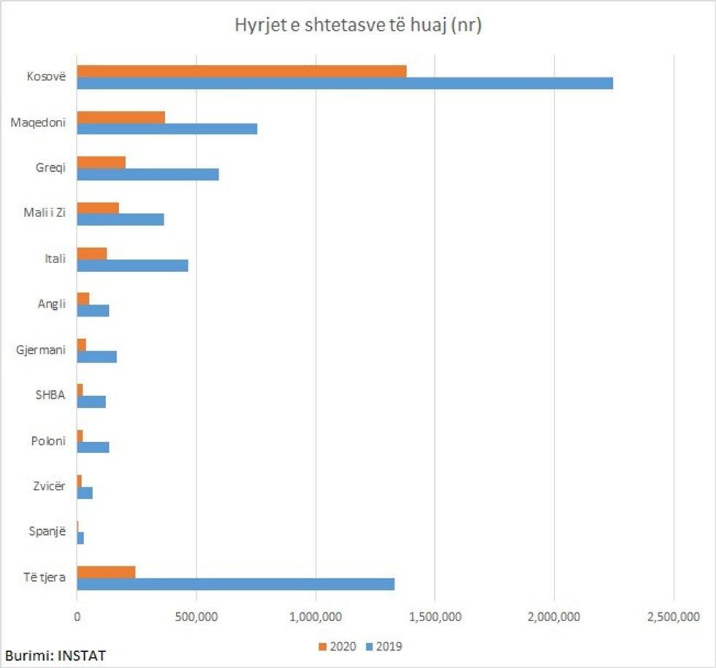The image size is (716, 668).
Task: Select the Të tjera 2020 orange bar
Action: click(106, 572)
